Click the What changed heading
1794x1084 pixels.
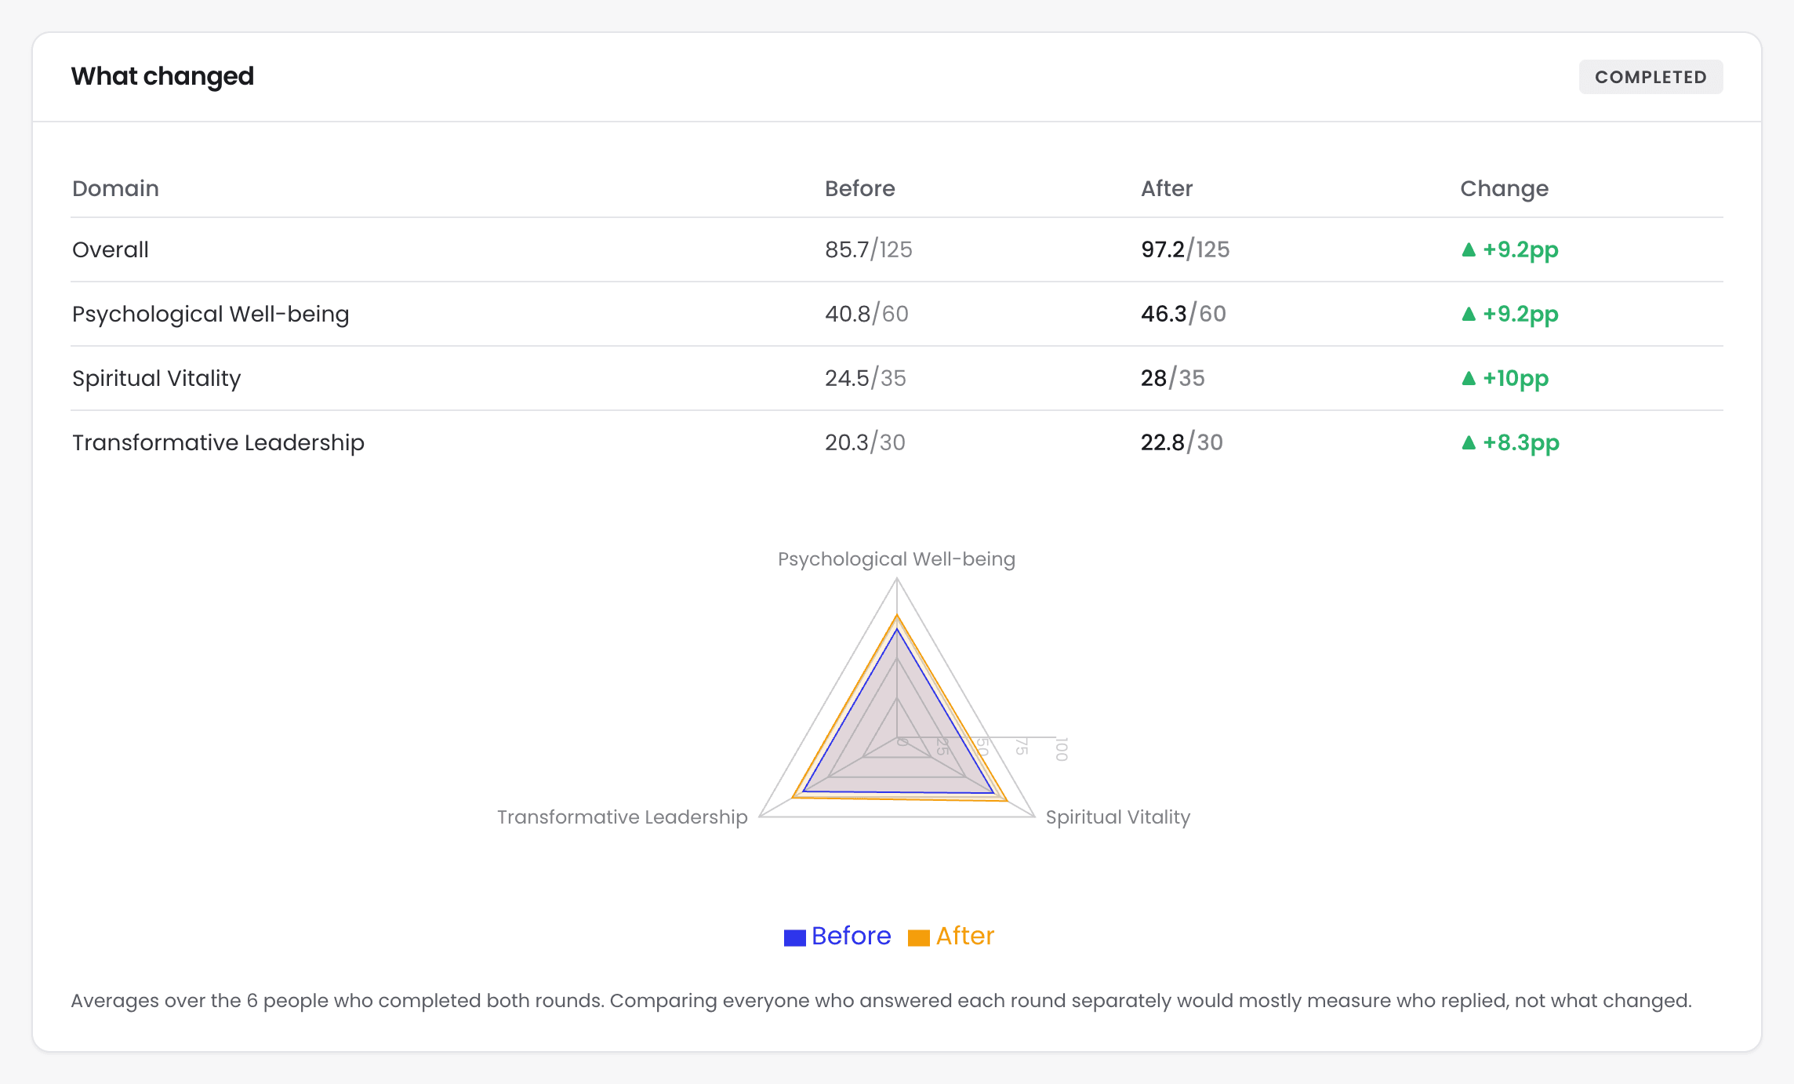pos(162,76)
